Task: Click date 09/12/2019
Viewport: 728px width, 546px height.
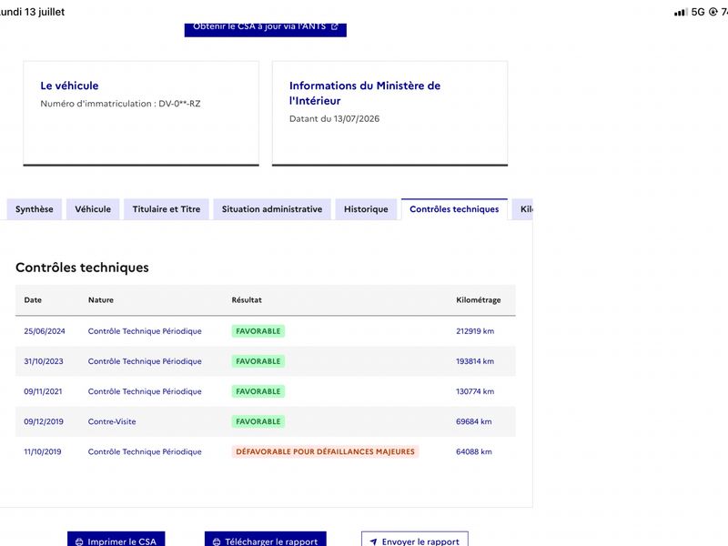Action: [x=44, y=421]
